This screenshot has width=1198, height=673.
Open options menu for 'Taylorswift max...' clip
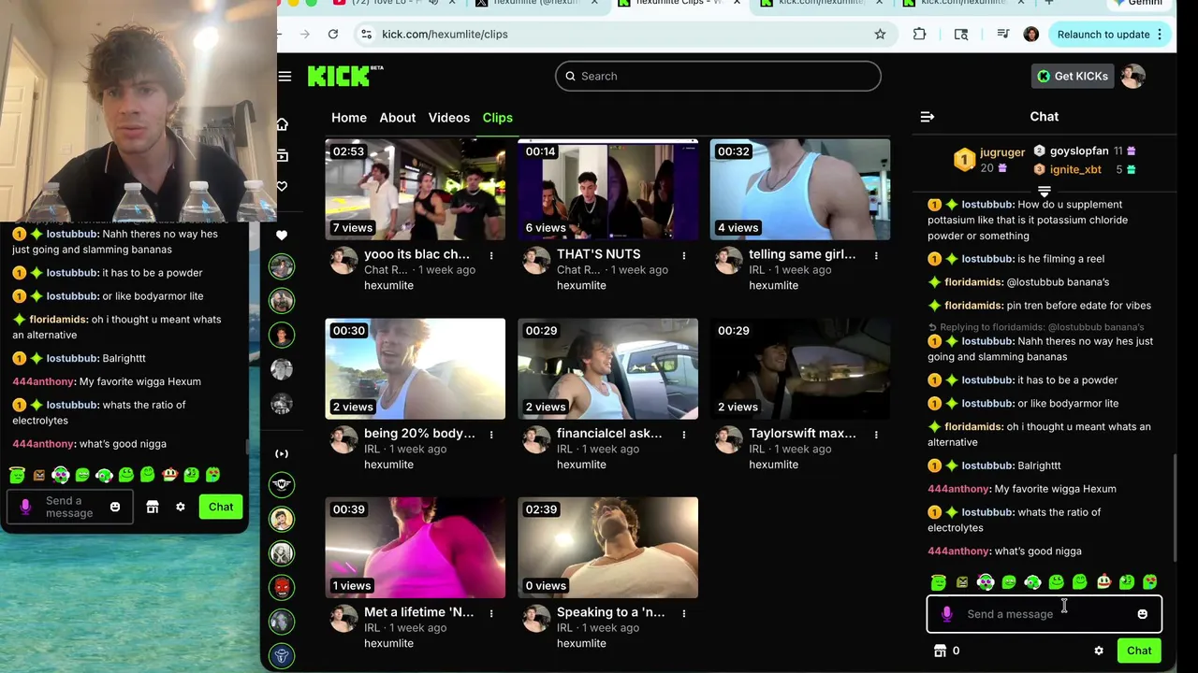pyautogui.click(x=876, y=435)
